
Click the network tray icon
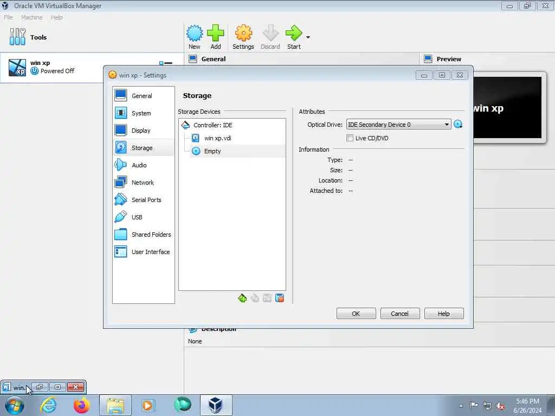pos(487,406)
